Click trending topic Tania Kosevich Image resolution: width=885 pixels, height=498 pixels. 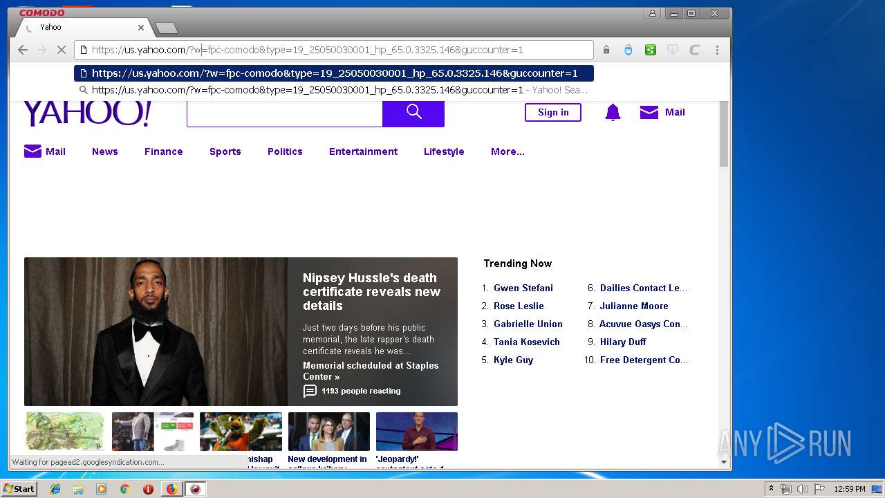527,342
